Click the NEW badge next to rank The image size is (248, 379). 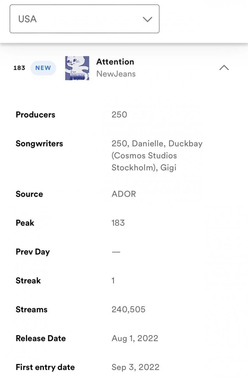click(43, 68)
